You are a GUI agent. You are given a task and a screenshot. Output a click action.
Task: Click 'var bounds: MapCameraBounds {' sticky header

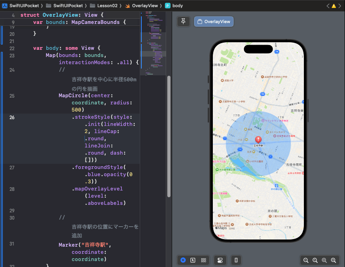pyautogui.click(x=79, y=22)
